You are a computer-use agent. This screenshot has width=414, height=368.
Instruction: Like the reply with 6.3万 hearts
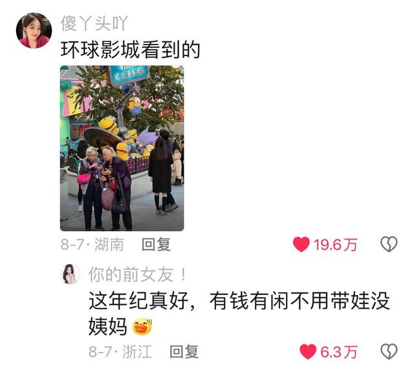308,352
